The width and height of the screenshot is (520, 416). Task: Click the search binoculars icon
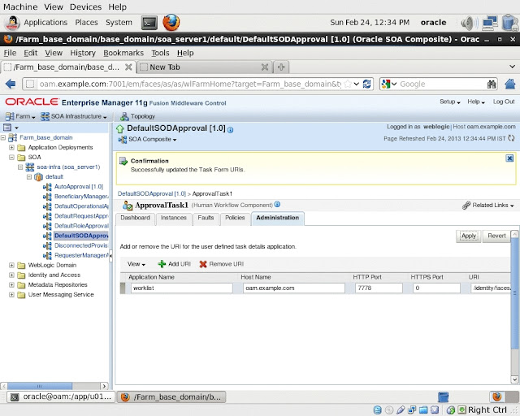click(492, 84)
